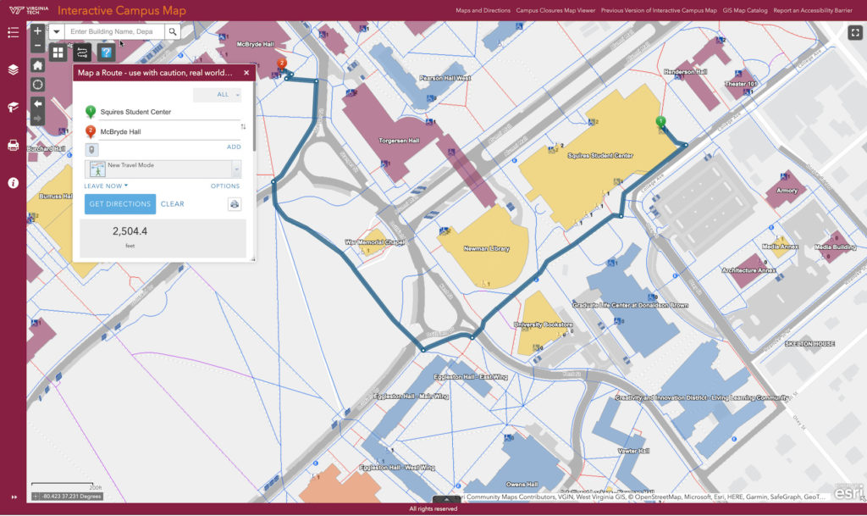This screenshot has height=516, width=867.
Task: Click the find my location button
Action: 37,84
